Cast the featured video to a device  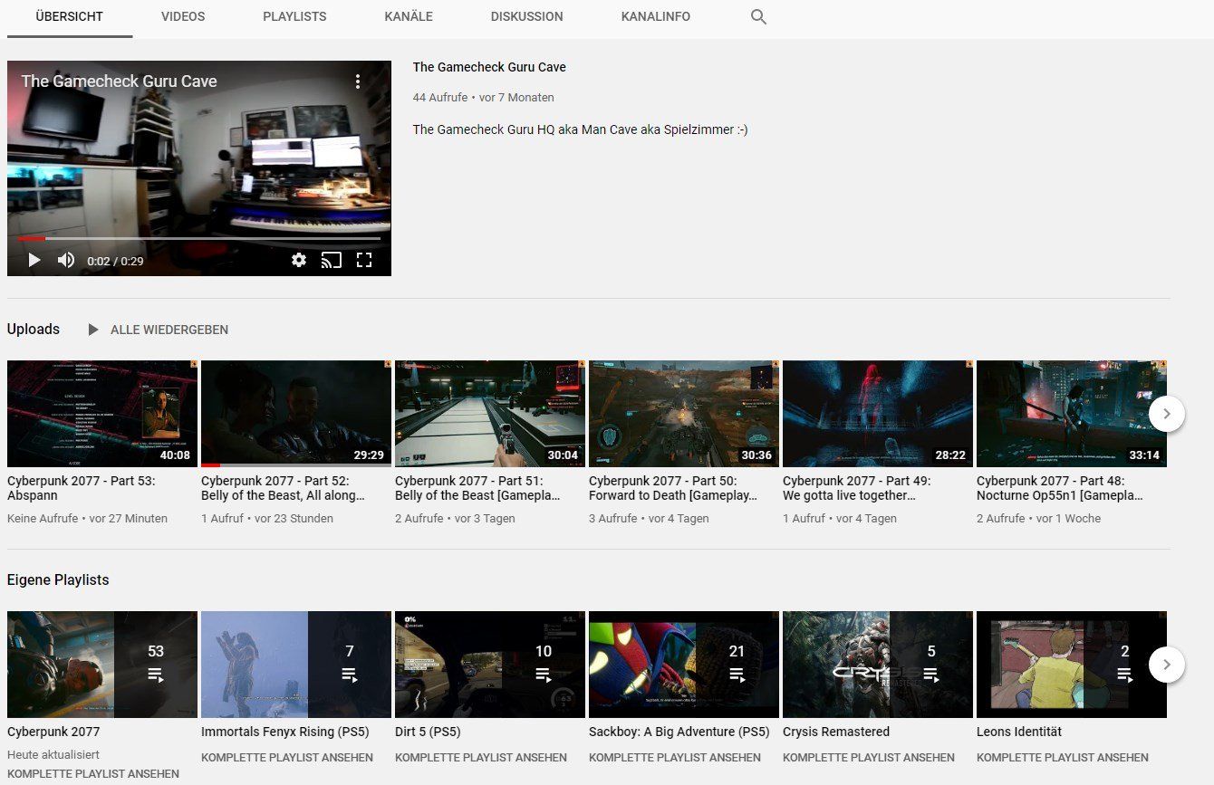(x=332, y=261)
